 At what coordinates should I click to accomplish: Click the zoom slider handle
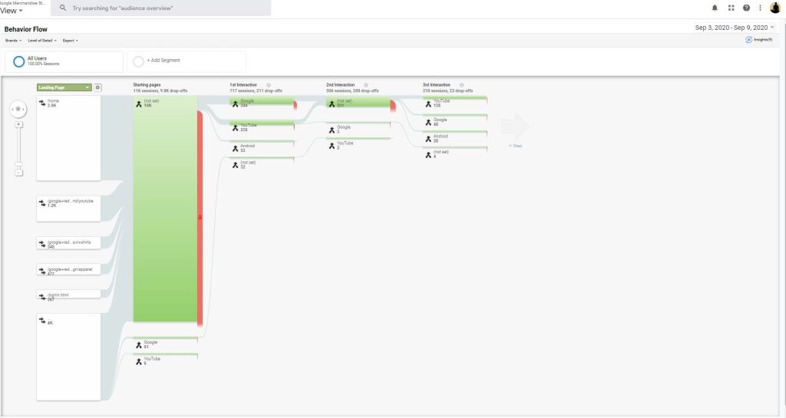(x=18, y=163)
